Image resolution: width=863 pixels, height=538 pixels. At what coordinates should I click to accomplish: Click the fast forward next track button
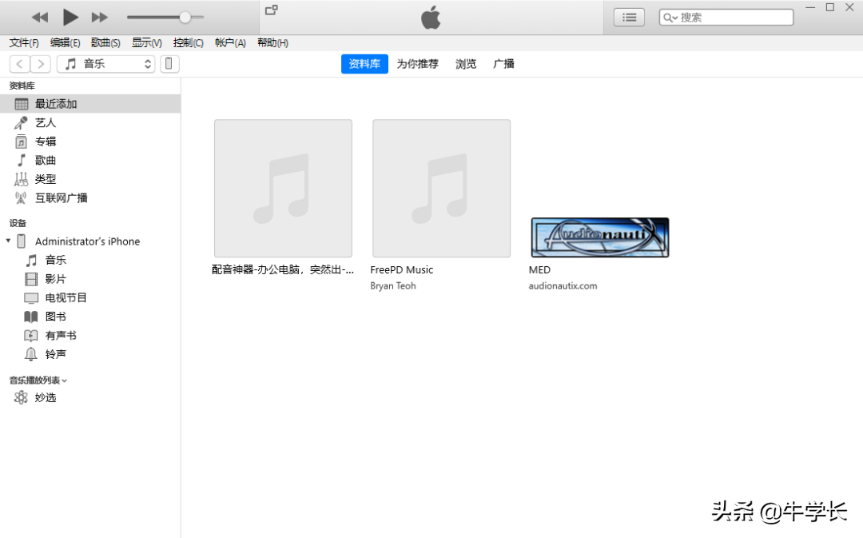click(x=100, y=18)
